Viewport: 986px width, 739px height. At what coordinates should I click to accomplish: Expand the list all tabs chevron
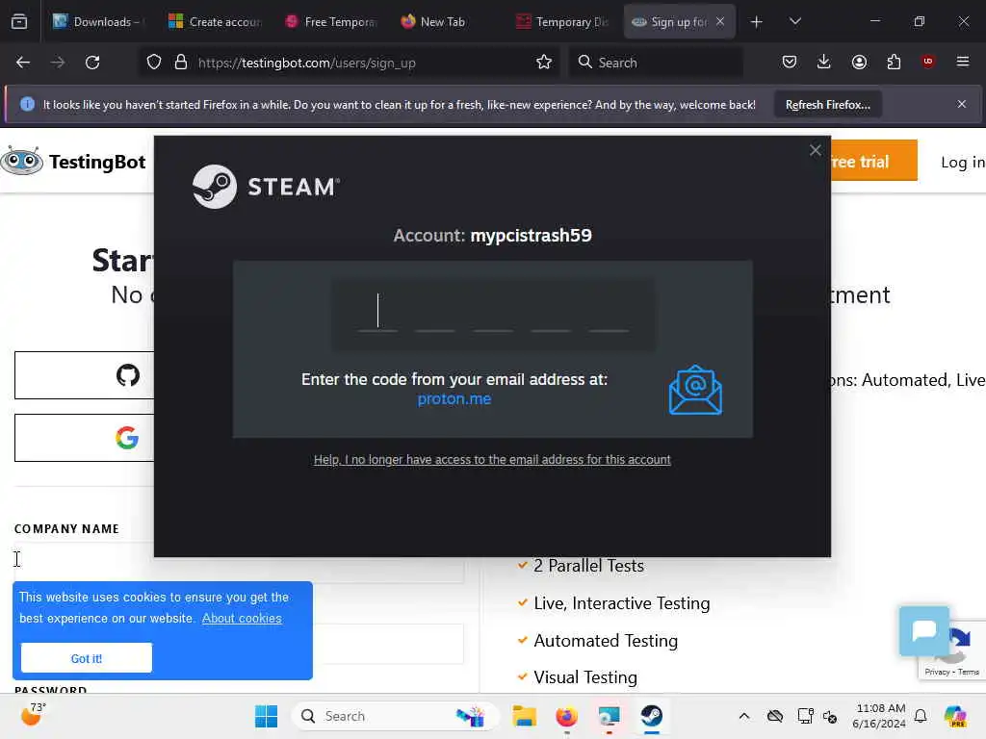[794, 21]
